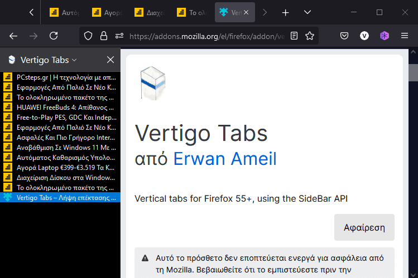The height and width of the screenshot is (278, 418).
Task: Close the Vertigo Tabs sidebar
Action: [x=110, y=60]
